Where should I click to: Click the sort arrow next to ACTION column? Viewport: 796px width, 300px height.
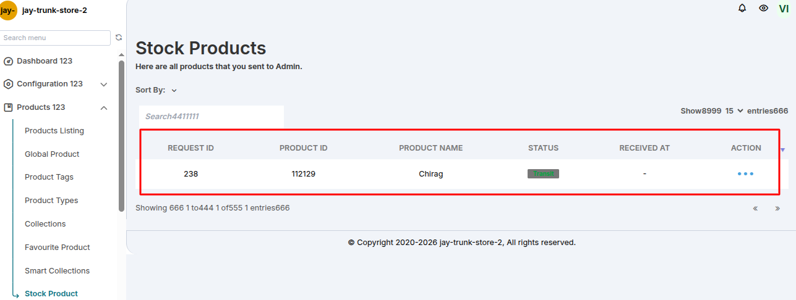782,149
